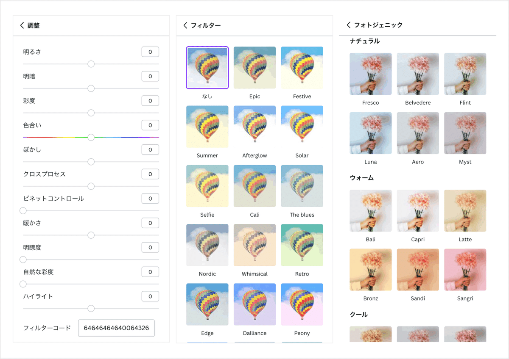Click the 色合い value box
The width and height of the screenshot is (509, 359).
pos(150,125)
